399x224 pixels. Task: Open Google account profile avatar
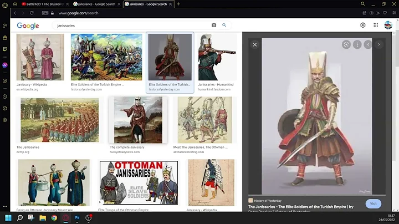[388, 25]
